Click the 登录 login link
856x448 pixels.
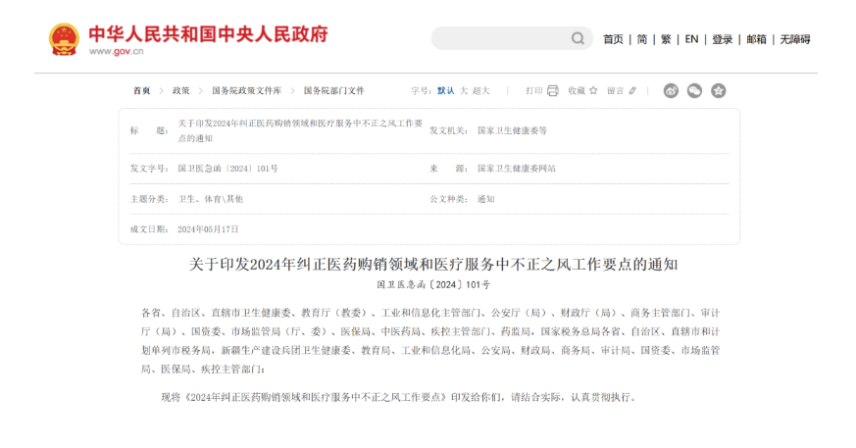pos(722,39)
